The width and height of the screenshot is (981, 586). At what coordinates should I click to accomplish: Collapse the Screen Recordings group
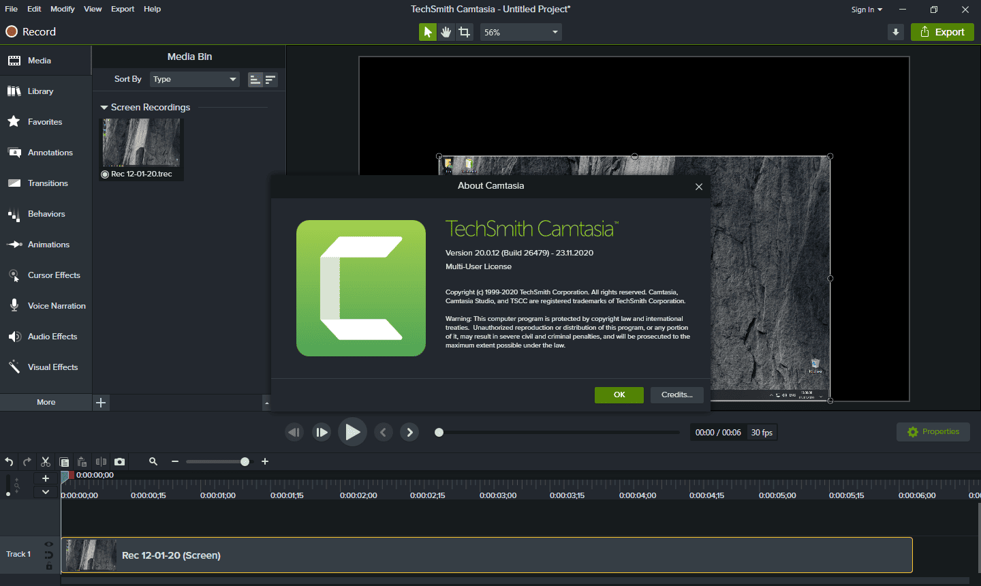click(104, 108)
